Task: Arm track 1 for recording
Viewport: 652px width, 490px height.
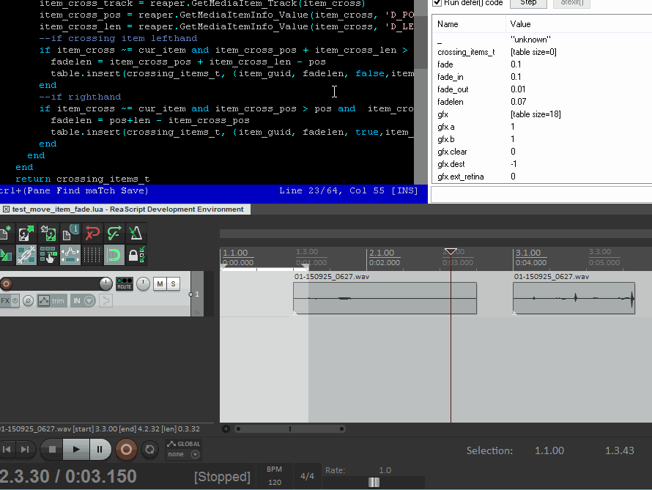Action: click(6, 284)
